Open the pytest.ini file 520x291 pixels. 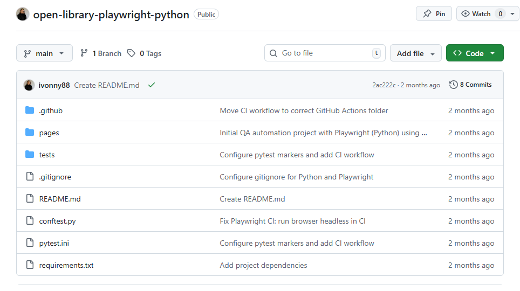(54, 243)
